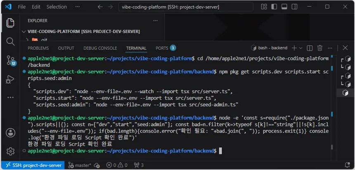355x170 pixels.
Task: Go back with the left arrow
Action: click(100, 7)
